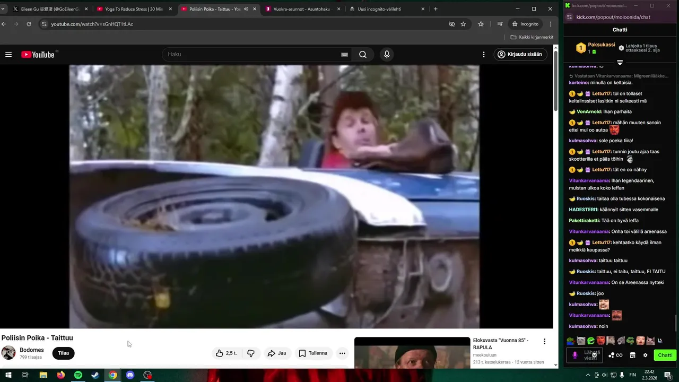Open site information icon in address bar
The height and width of the screenshot is (382, 679).
[44, 24]
